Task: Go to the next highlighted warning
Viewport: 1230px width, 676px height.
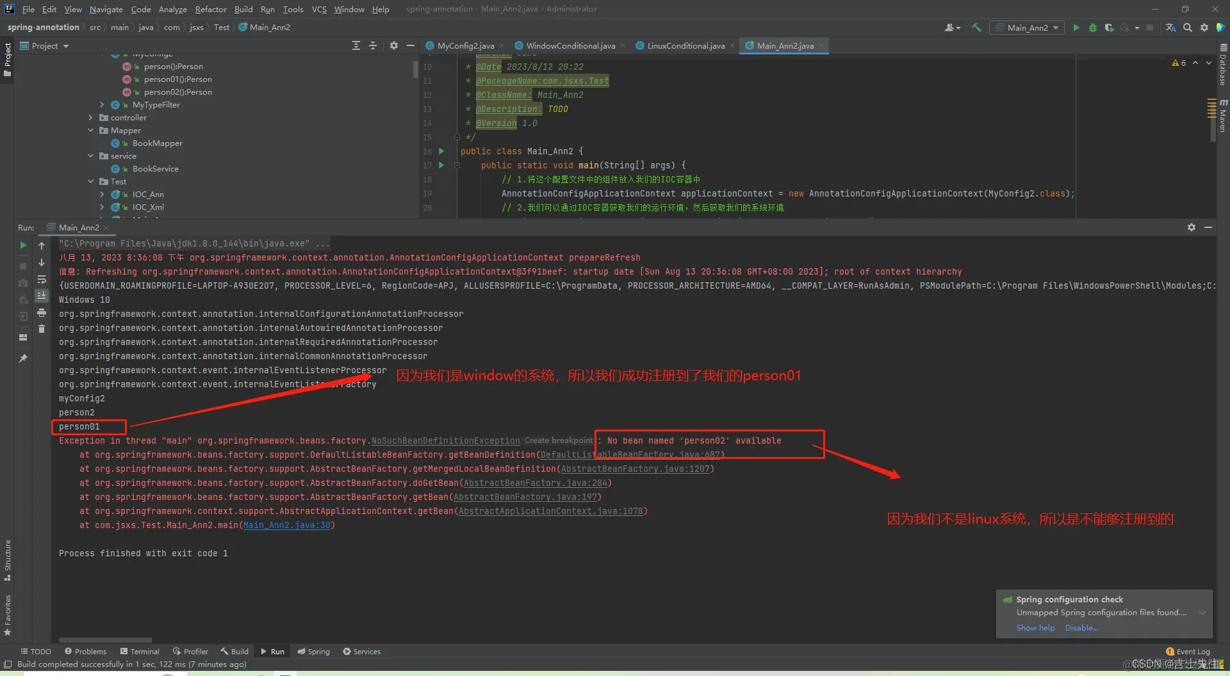Action: (1209, 63)
